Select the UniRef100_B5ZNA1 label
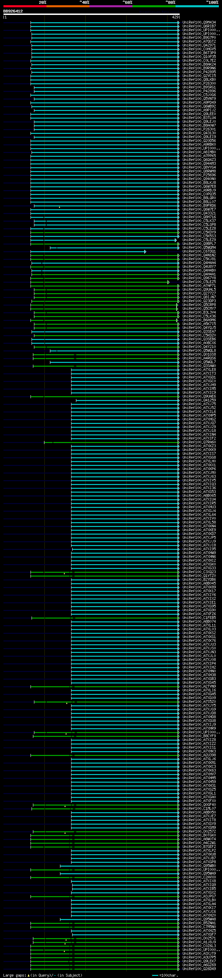 click(x=199, y=923)
